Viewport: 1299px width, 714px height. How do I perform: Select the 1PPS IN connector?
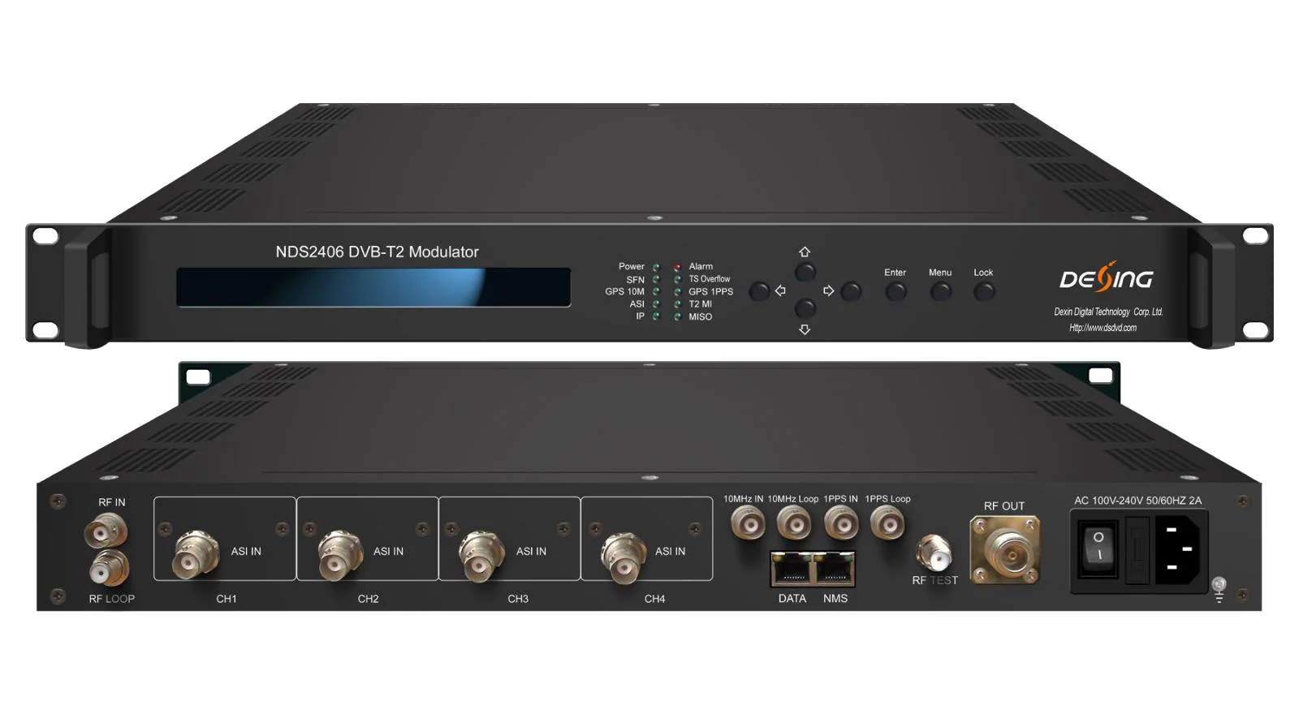click(841, 524)
